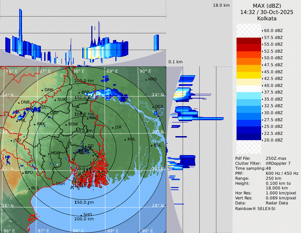Screen dimensions: 301x233
Task: Click the 45.0 dBZ legend label
Action: [x=273, y=72]
